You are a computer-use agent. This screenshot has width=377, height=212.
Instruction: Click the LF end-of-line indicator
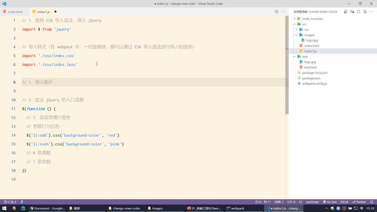300,202
